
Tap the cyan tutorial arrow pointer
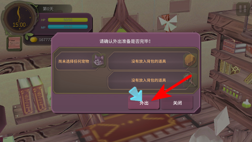(x=136, y=94)
